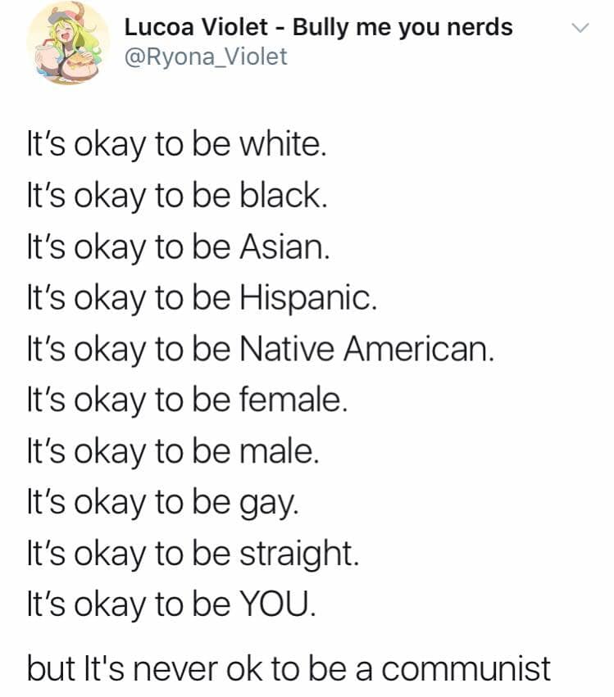Select the line "It's okay to be straight."
614x697 pixels.
tap(193, 554)
